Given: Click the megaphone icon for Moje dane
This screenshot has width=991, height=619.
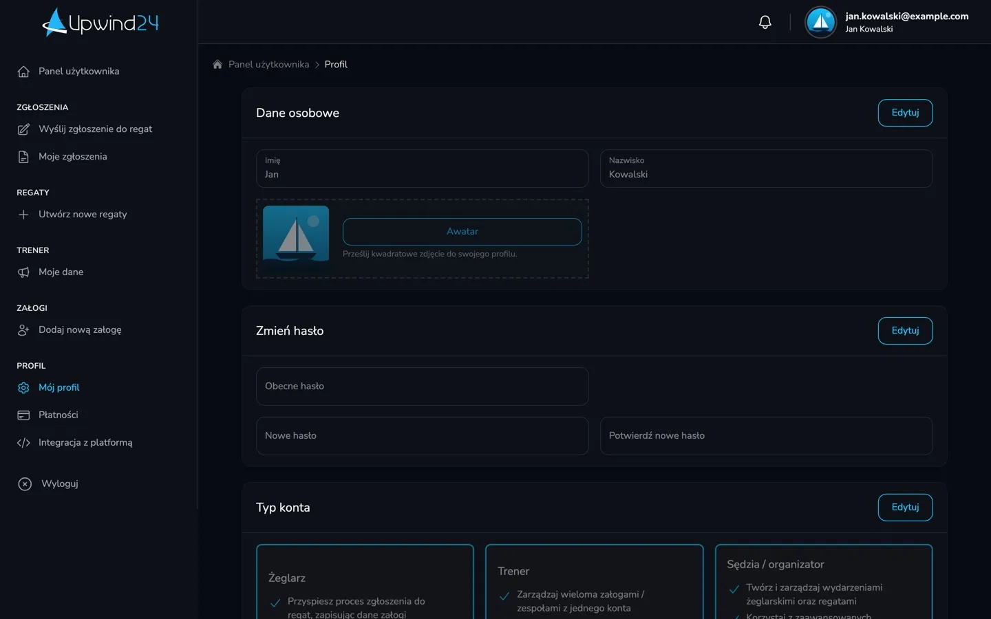Looking at the screenshot, I should coord(23,272).
